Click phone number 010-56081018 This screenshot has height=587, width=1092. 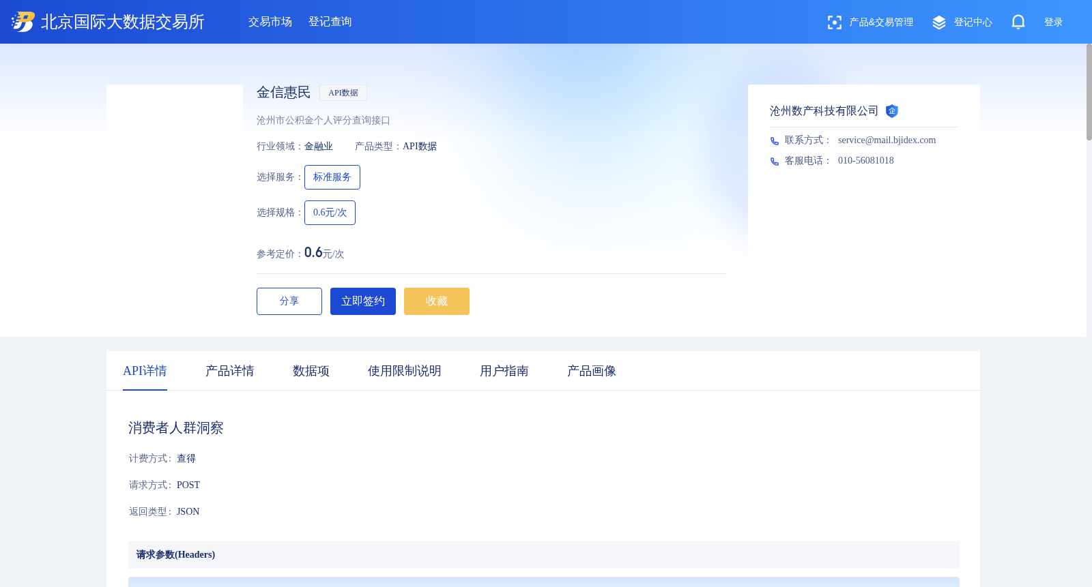pos(866,161)
